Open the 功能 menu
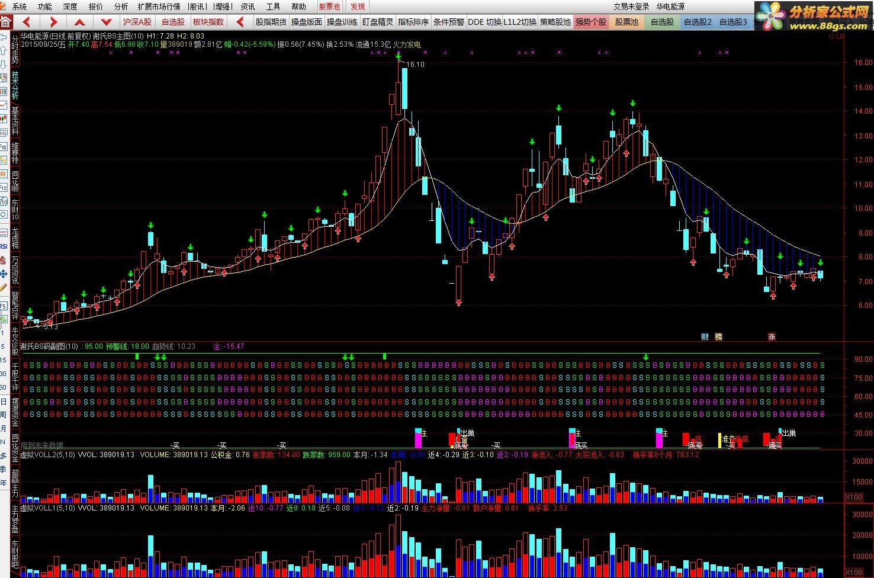Viewport: 874px width, 578px height. pos(44,7)
